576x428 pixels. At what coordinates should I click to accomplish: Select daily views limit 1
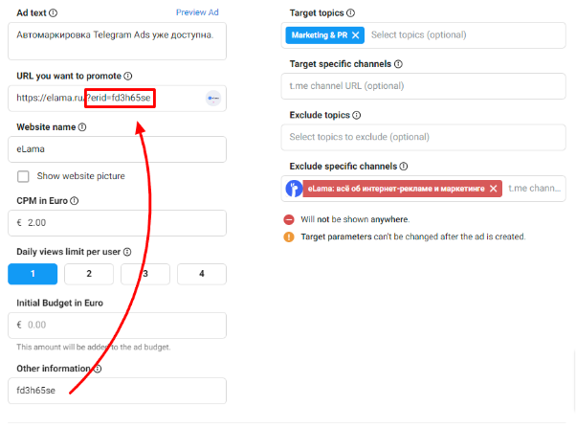(33, 274)
